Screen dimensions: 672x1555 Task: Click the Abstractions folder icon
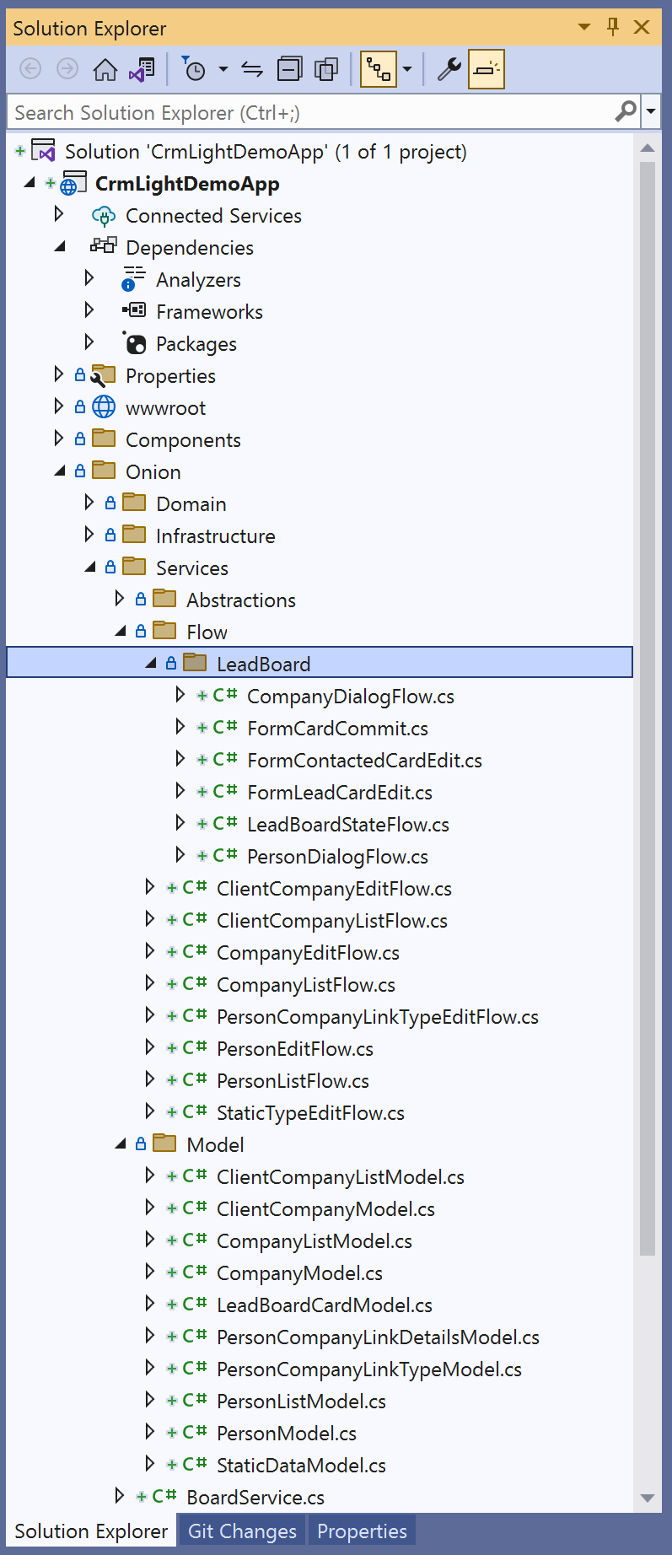(164, 599)
